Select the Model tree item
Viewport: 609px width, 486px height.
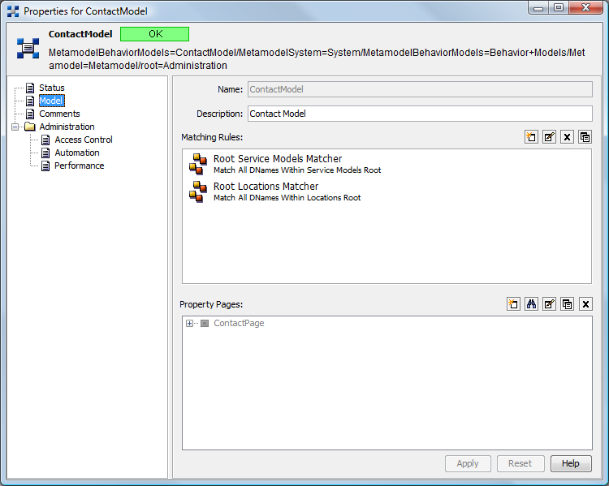tap(52, 101)
